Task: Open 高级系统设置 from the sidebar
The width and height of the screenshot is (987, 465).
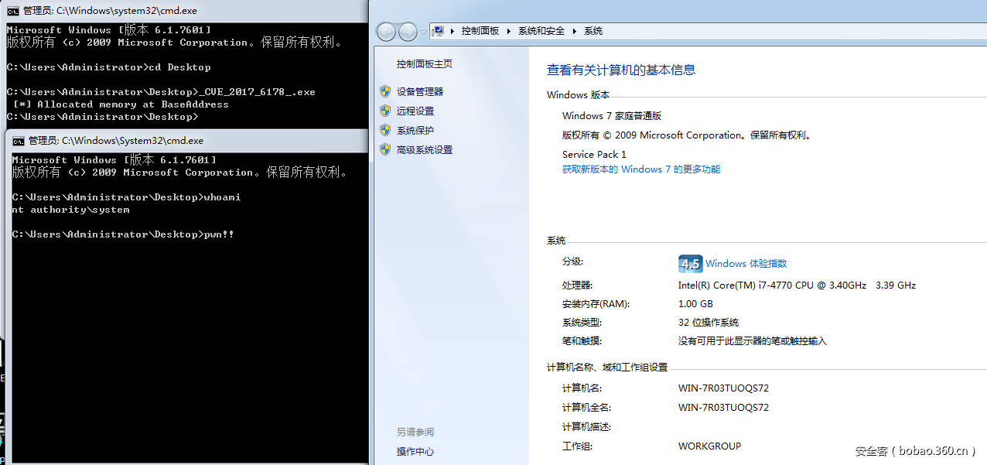Action: 423,149
